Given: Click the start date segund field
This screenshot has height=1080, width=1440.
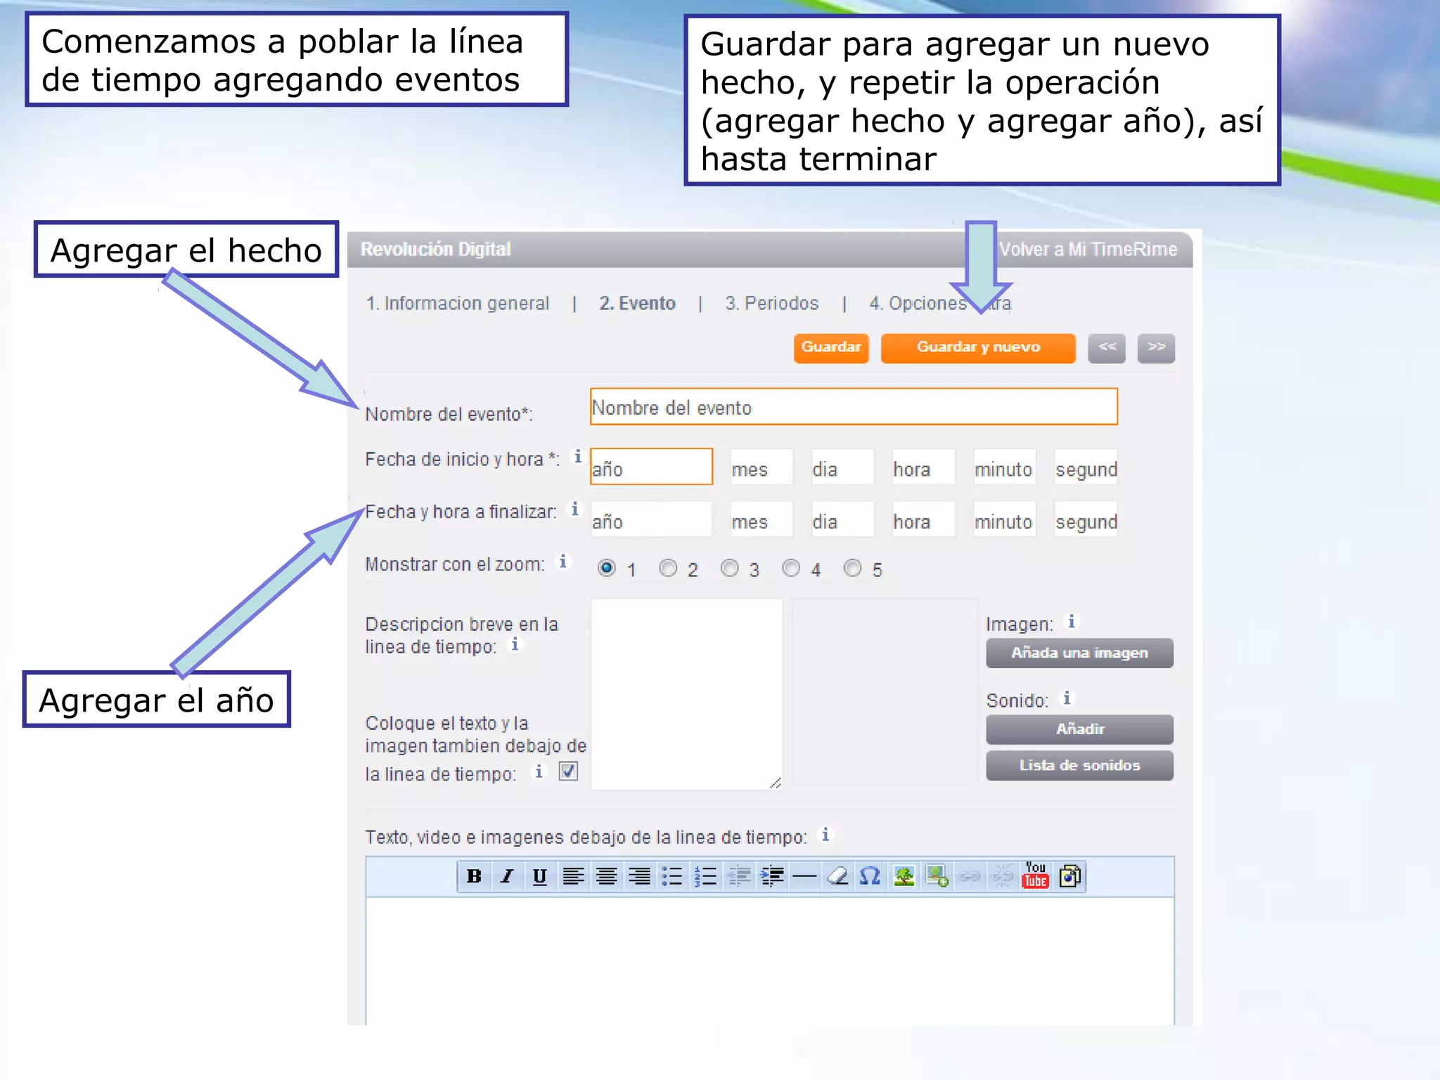Looking at the screenshot, I should (x=1086, y=467).
